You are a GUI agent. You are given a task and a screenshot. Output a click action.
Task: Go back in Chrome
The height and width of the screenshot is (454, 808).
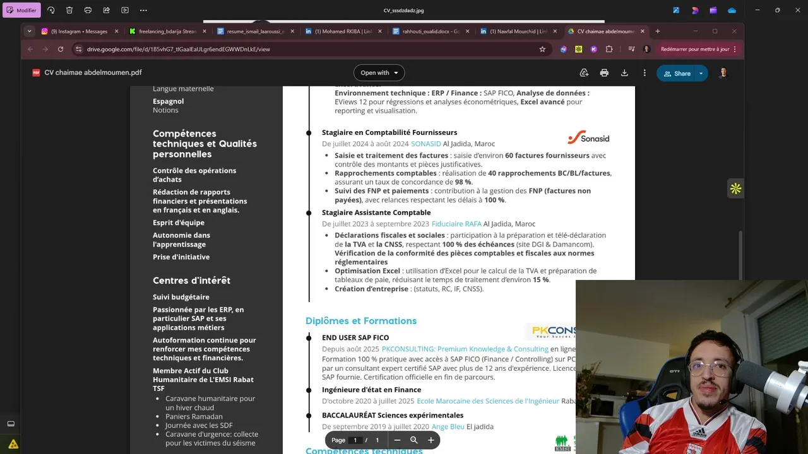tap(30, 49)
